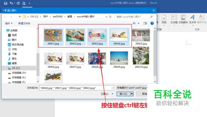
Task: Click the Undo arrow in Word toolbar
Action: tap(11, 3)
